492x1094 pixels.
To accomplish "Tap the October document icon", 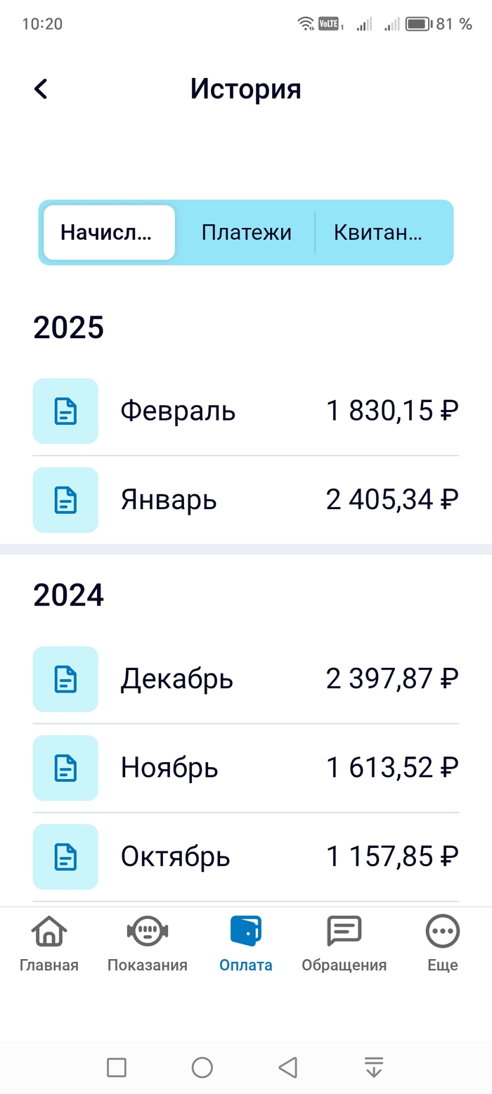I will coord(65,856).
